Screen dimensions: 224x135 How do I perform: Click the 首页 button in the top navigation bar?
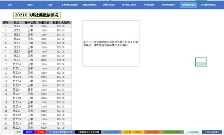click(10, 5)
